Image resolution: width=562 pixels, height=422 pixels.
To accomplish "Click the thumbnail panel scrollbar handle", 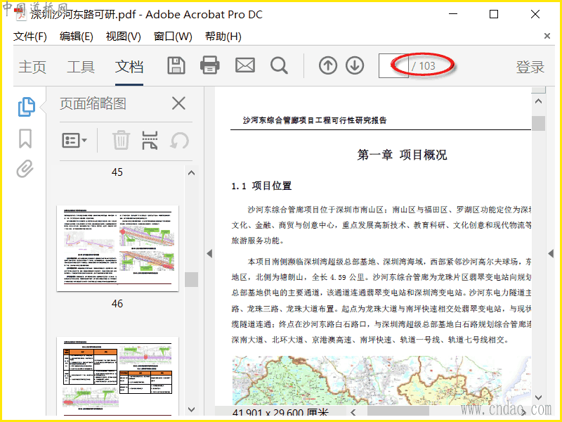I will [x=191, y=279].
